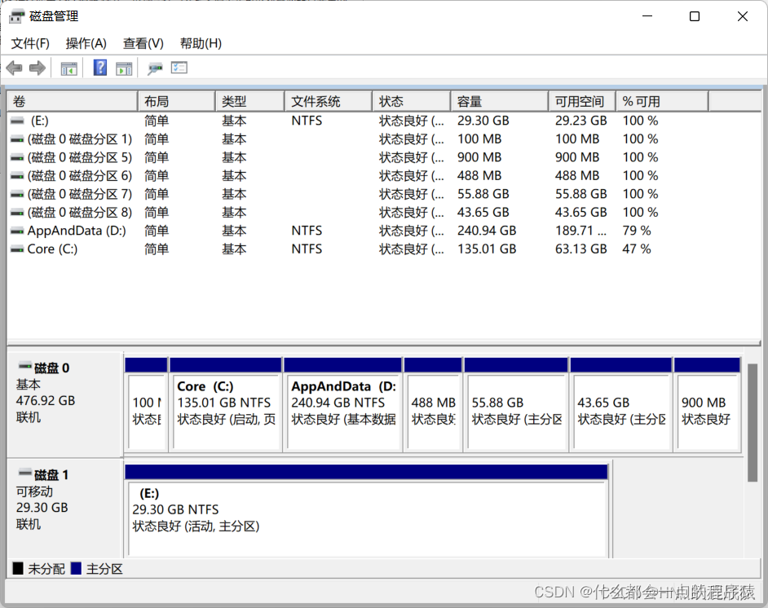
Task: Click the Disk Management app icon in title bar
Action: (16, 16)
